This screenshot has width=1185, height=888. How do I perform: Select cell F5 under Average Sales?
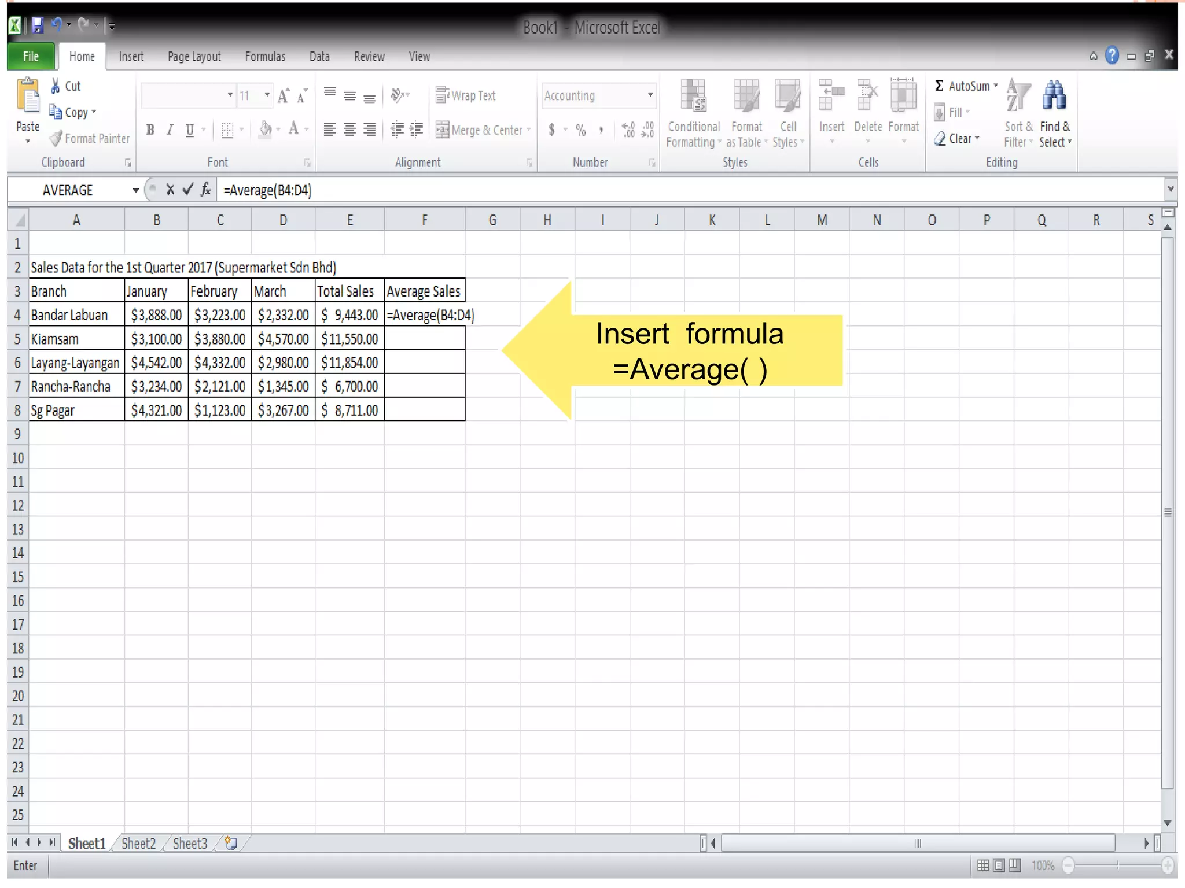point(424,339)
